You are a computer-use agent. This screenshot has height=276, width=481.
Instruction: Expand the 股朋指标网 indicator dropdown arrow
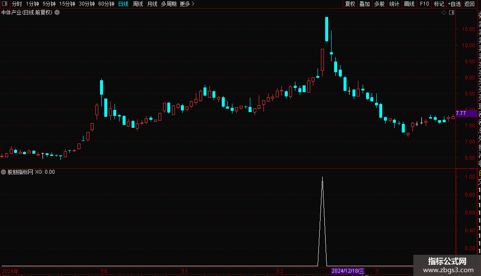coord(3,172)
